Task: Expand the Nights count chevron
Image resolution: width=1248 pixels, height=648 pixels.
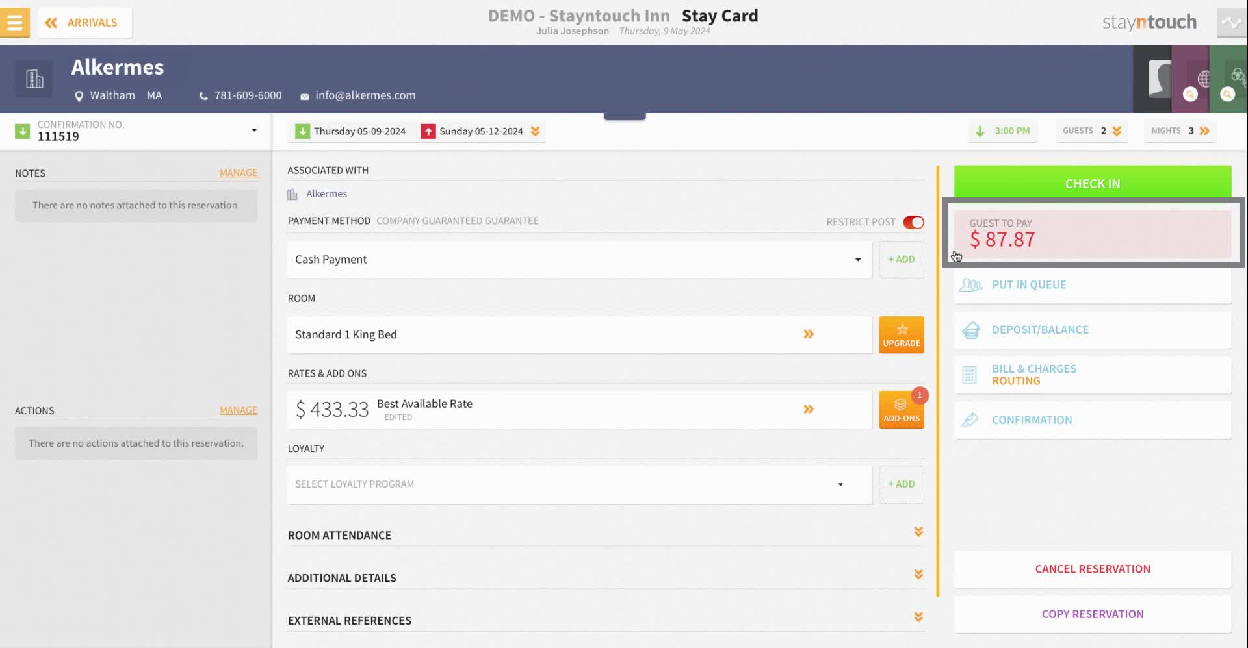Action: point(1204,131)
